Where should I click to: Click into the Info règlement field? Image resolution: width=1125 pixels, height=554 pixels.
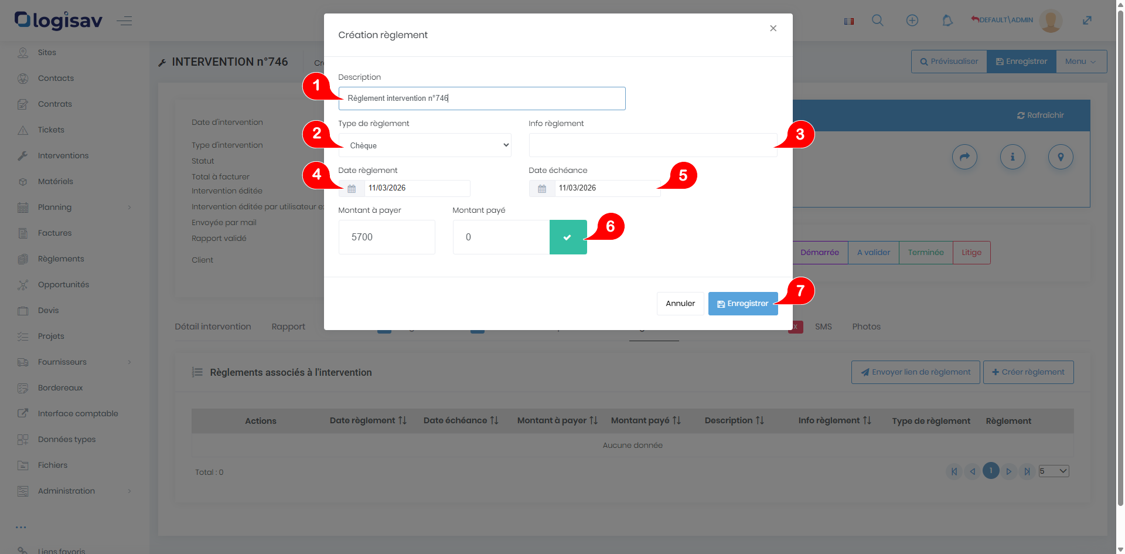tap(652, 145)
